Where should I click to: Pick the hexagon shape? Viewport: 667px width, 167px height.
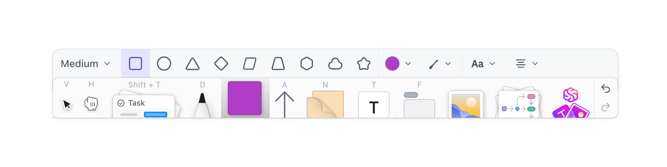tap(307, 64)
